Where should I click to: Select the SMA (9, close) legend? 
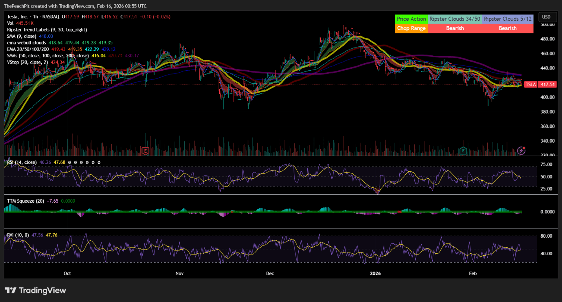pos(22,36)
